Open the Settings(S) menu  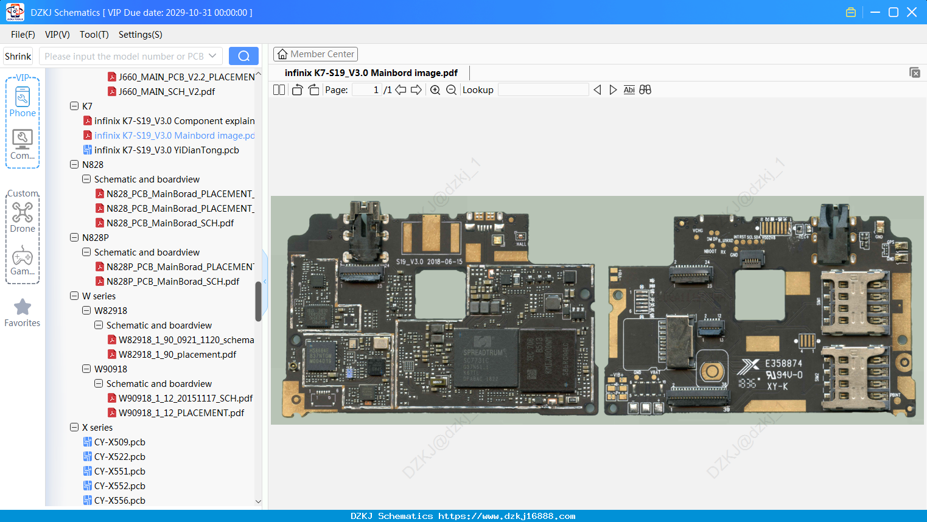[141, 35]
